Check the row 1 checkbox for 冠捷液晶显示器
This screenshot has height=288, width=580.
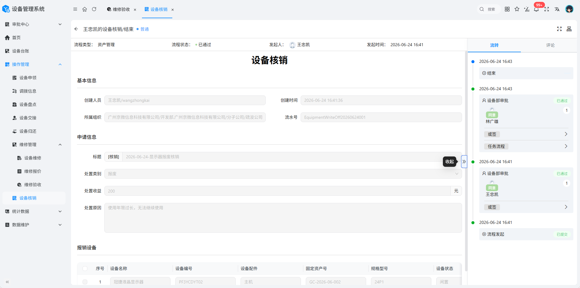(x=85, y=282)
